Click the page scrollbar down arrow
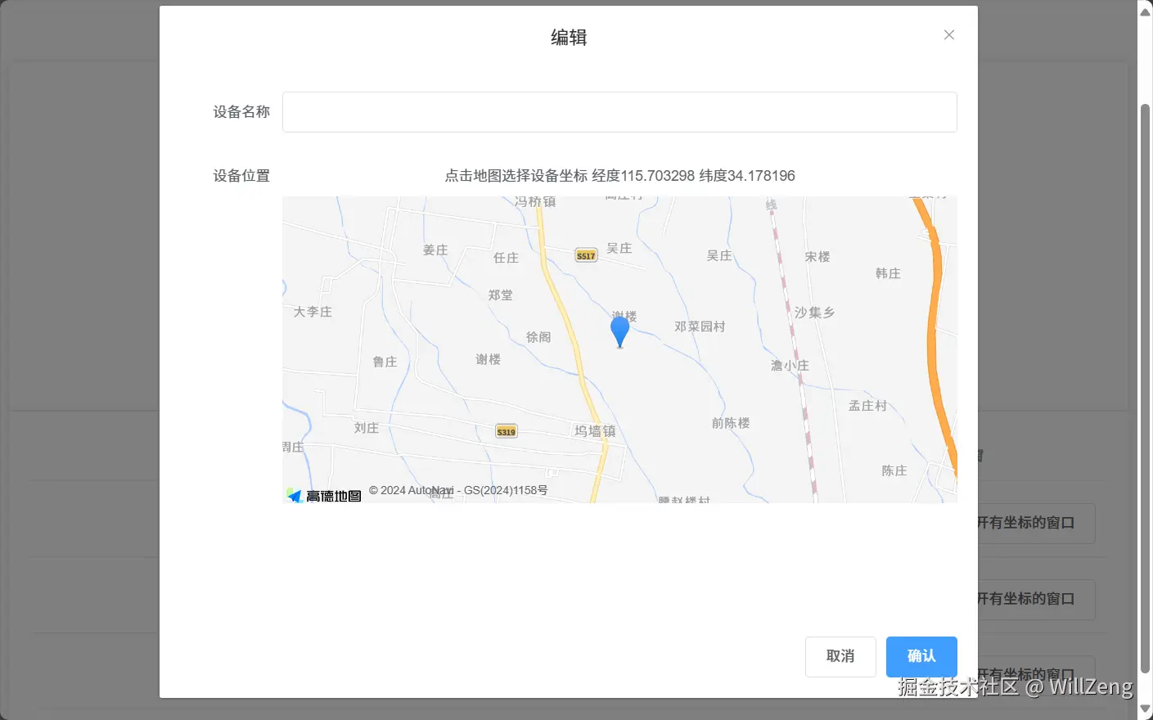 [x=1145, y=709]
